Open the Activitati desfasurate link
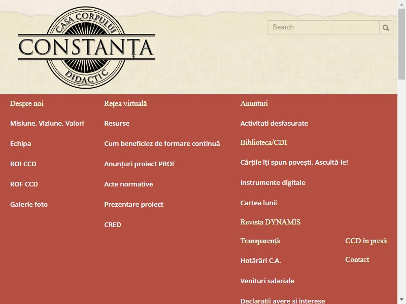Image resolution: width=406 pixels, height=304 pixels. pyautogui.click(x=274, y=123)
